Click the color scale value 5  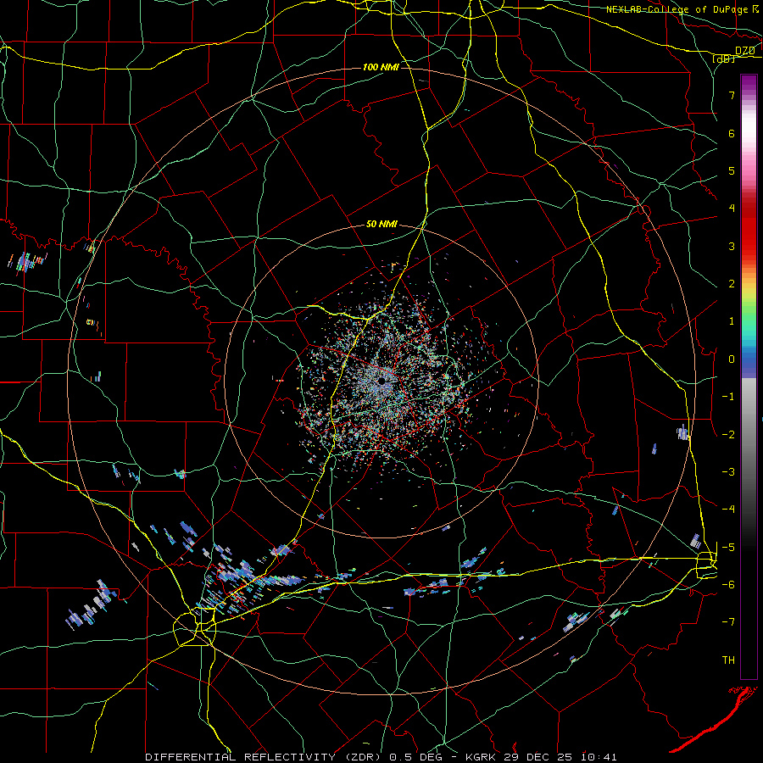click(732, 170)
